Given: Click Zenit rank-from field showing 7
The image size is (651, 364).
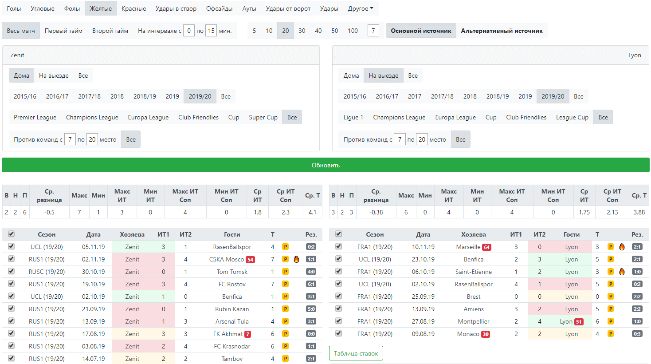Looking at the screenshot, I should click(70, 139).
